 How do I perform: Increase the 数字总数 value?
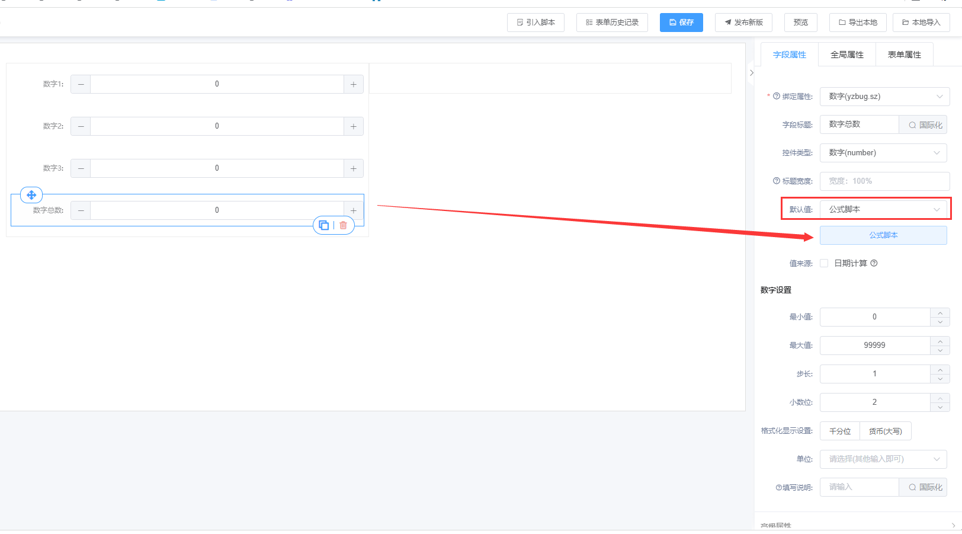(354, 210)
